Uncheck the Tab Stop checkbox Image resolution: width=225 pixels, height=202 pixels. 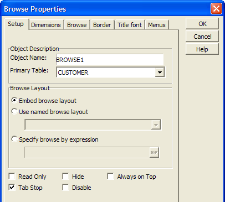pyautogui.click(x=12, y=188)
